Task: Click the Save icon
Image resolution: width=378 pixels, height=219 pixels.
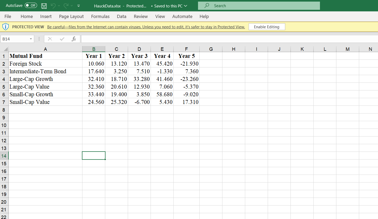Action: click(x=44, y=6)
